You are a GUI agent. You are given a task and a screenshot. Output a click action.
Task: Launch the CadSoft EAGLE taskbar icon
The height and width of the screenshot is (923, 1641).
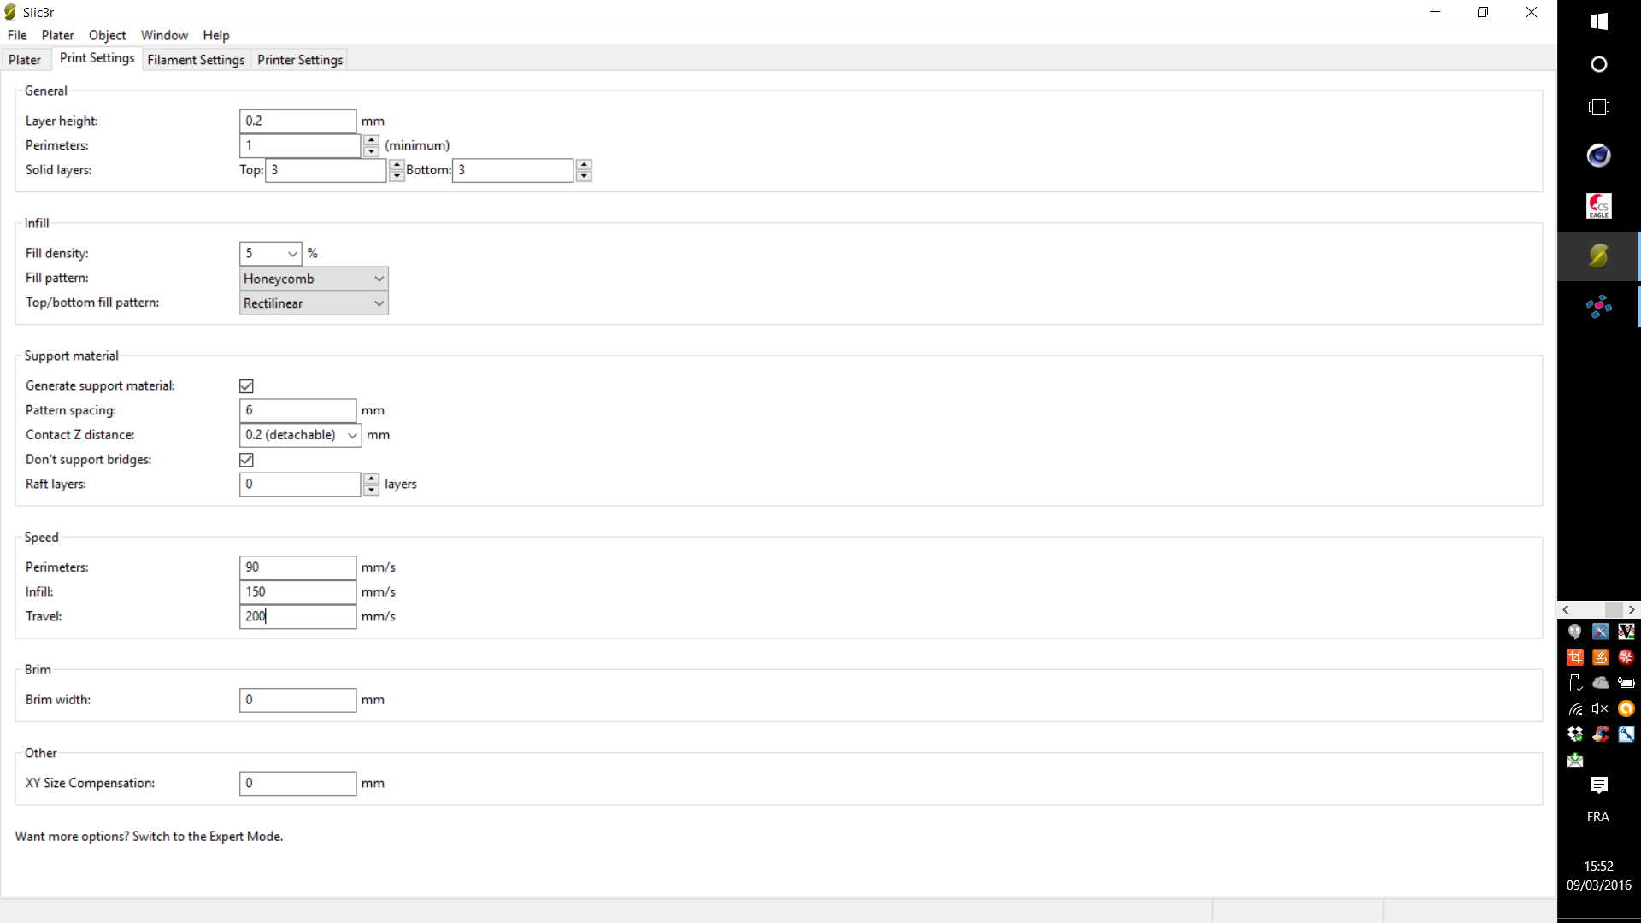tap(1598, 205)
